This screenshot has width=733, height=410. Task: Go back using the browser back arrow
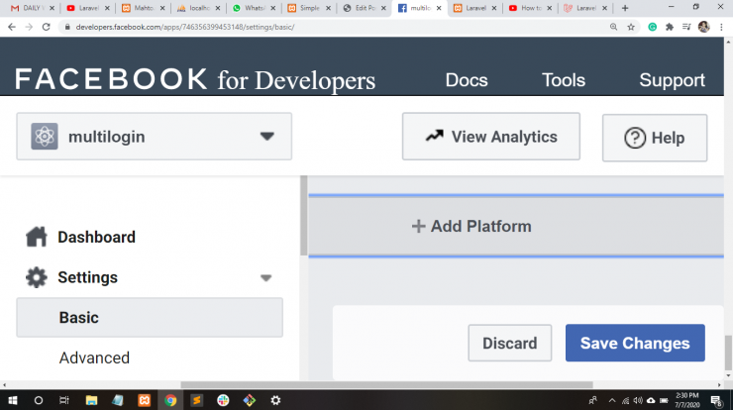(x=12, y=27)
